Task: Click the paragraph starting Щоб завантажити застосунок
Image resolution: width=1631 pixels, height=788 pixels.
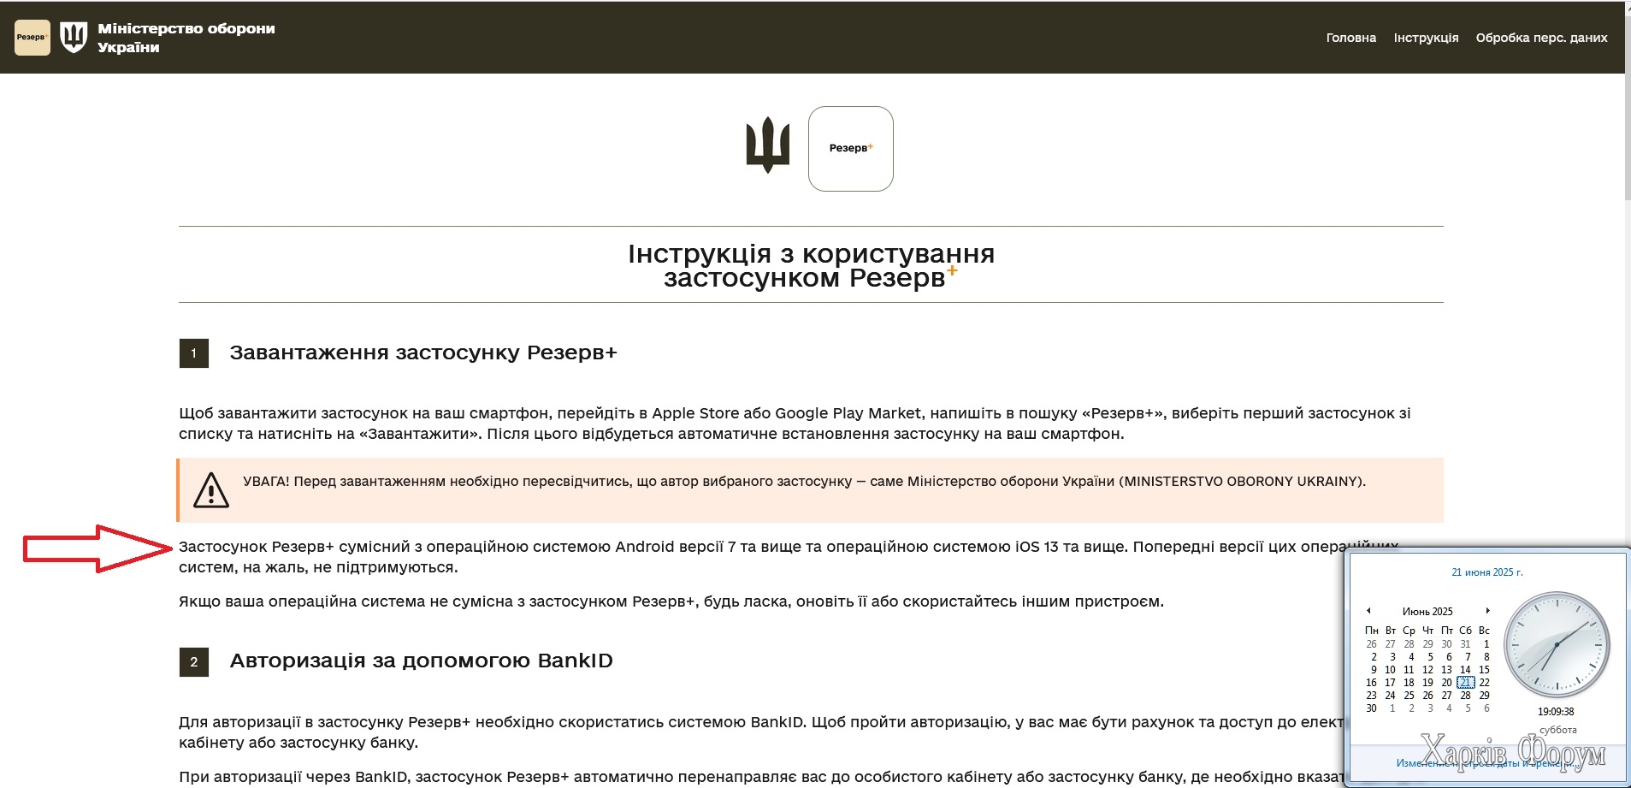Action: click(x=795, y=424)
